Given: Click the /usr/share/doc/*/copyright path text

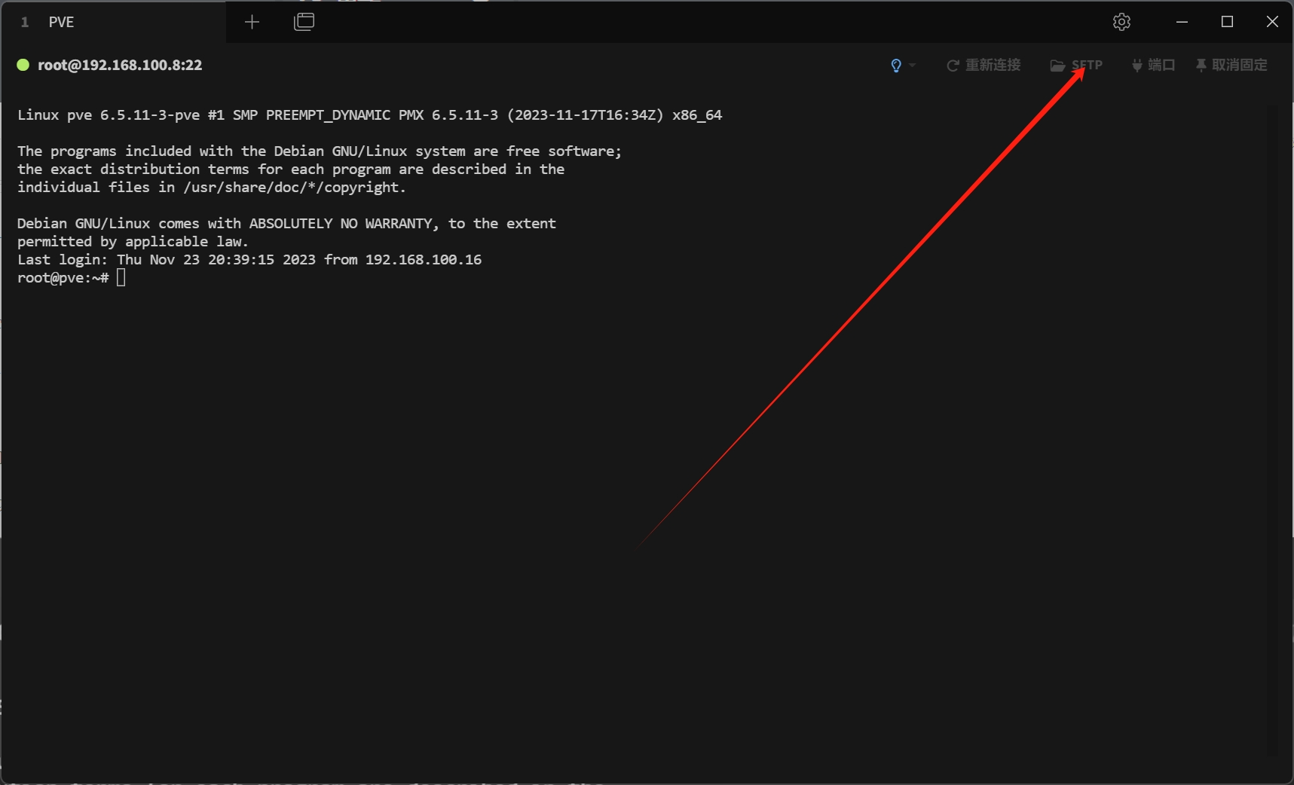Looking at the screenshot, I should click(294, 188).
